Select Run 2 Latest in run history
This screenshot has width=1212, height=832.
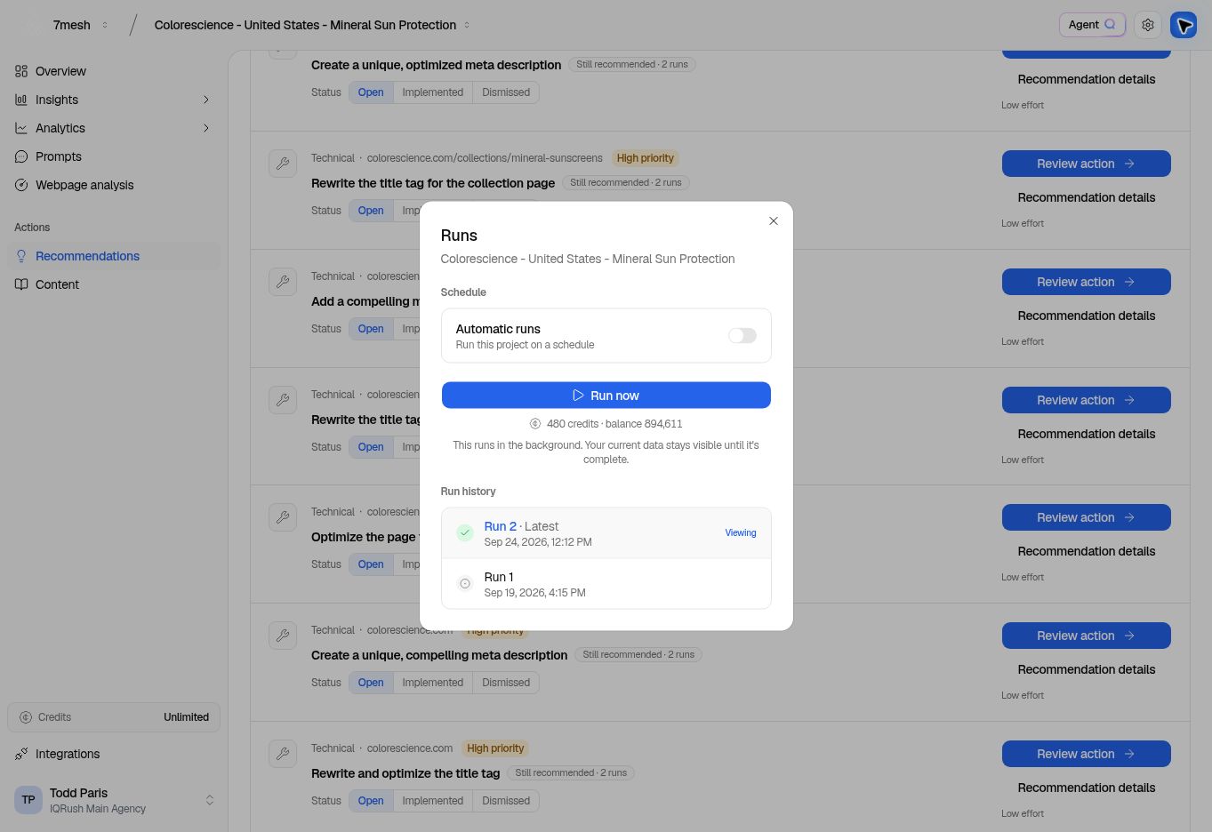click(606, 533)
